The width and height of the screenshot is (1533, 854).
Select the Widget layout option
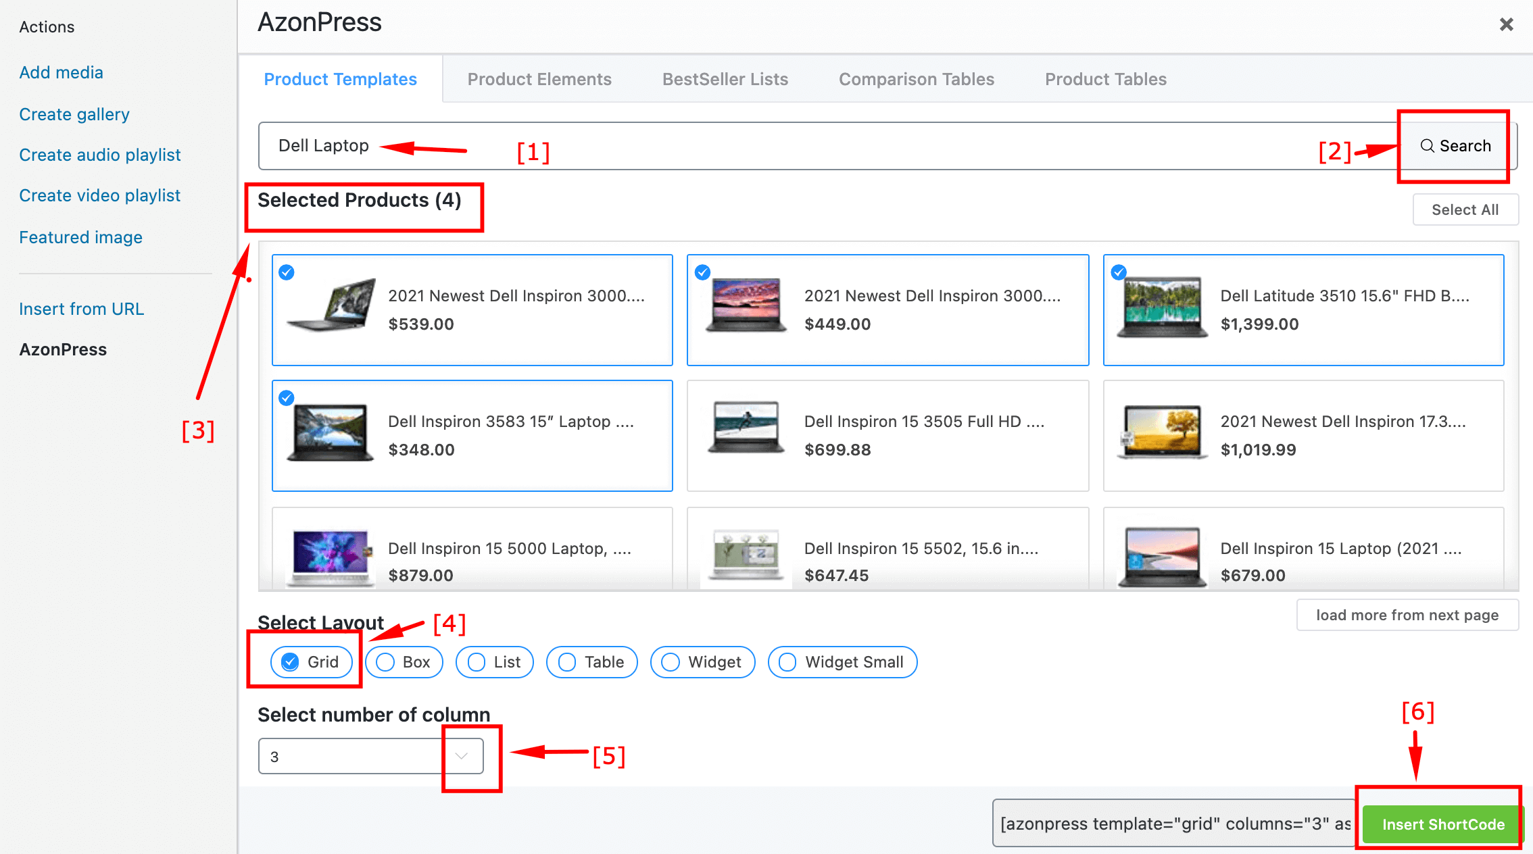pyautogui.click(x=703, y=662)
